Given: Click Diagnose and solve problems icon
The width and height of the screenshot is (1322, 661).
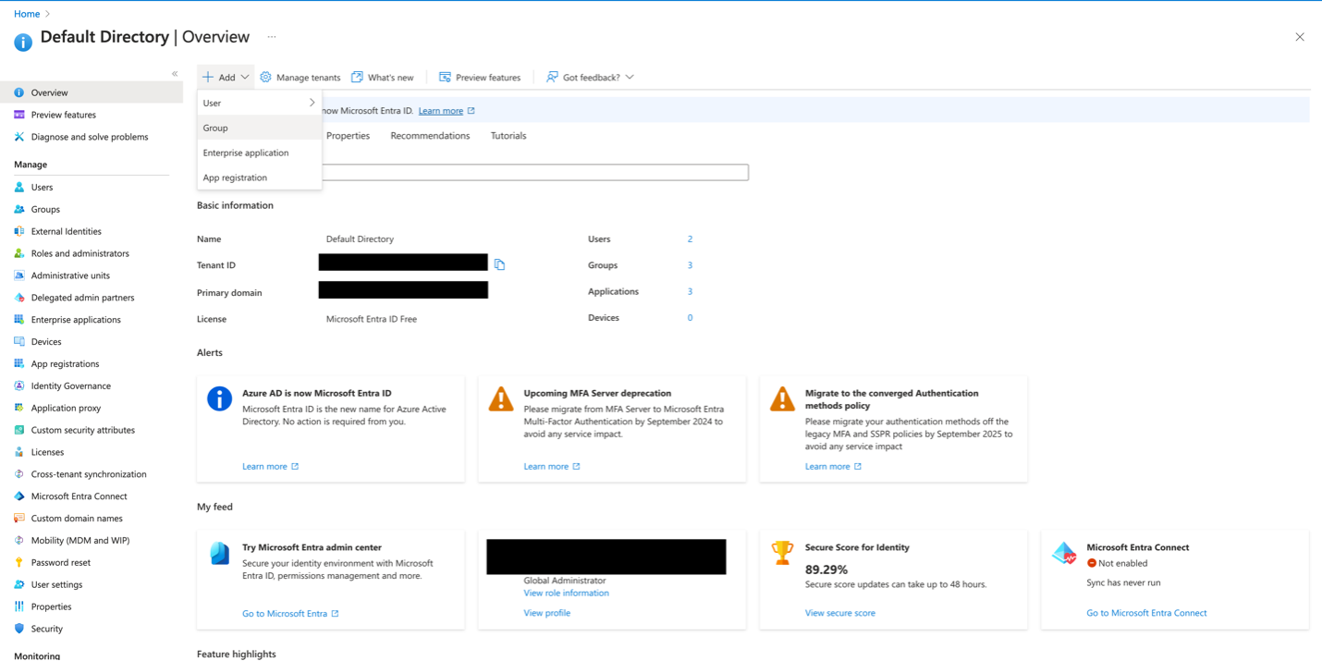Looking at the screenshot, I should (x=19, y=137).
